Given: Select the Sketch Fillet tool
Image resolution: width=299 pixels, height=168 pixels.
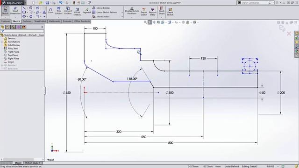Looking at the screenshot, I should tap(37, 16).
